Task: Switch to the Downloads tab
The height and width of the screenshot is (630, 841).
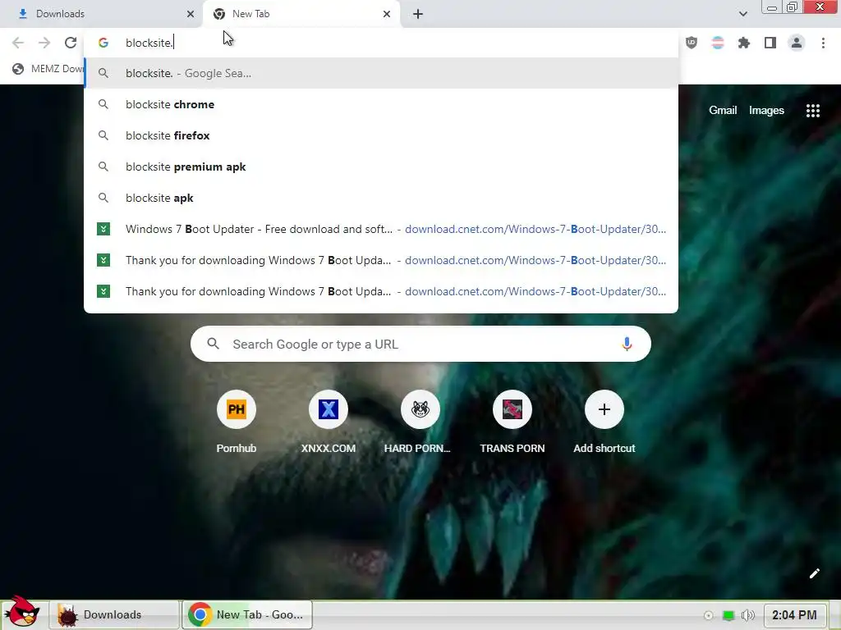Action: click(101, 14)
